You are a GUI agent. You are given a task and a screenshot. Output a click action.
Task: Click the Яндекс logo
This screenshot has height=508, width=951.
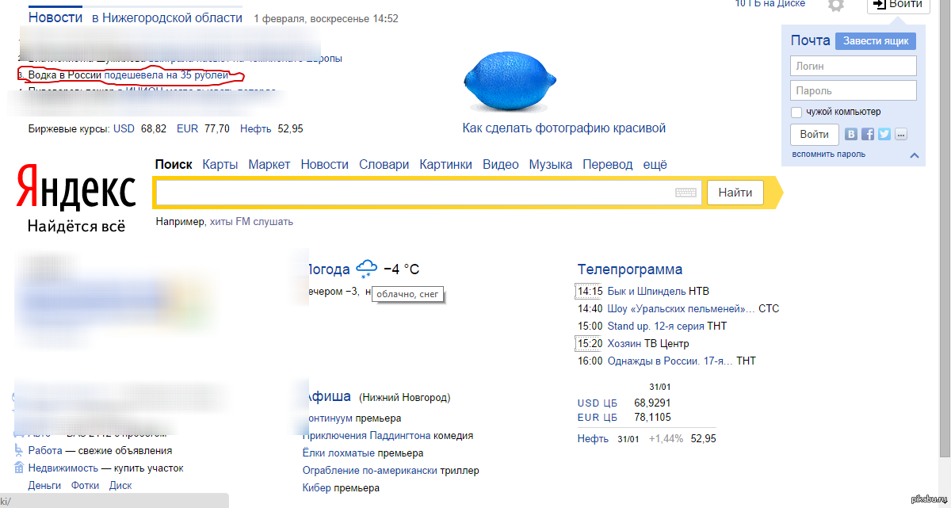tap(76, 187)
